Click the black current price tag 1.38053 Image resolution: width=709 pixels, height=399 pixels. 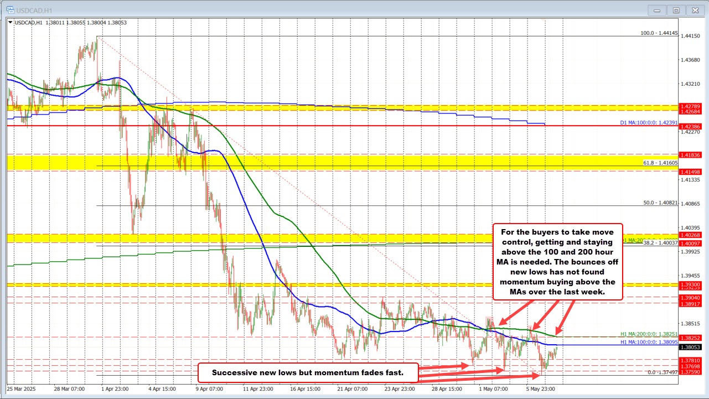point(691,348)
